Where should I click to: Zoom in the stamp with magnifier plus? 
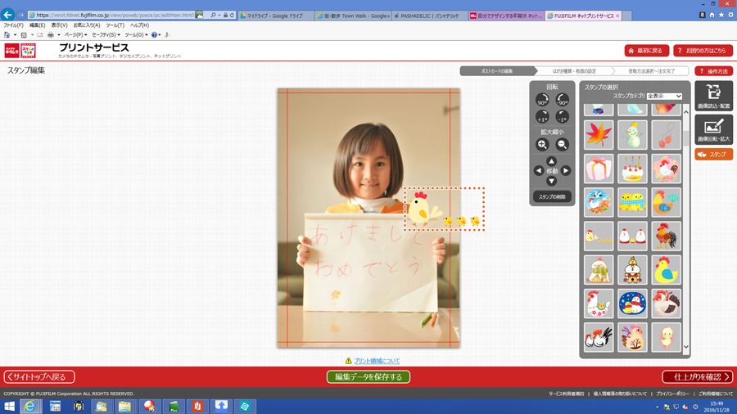click(x=542, y=145)
